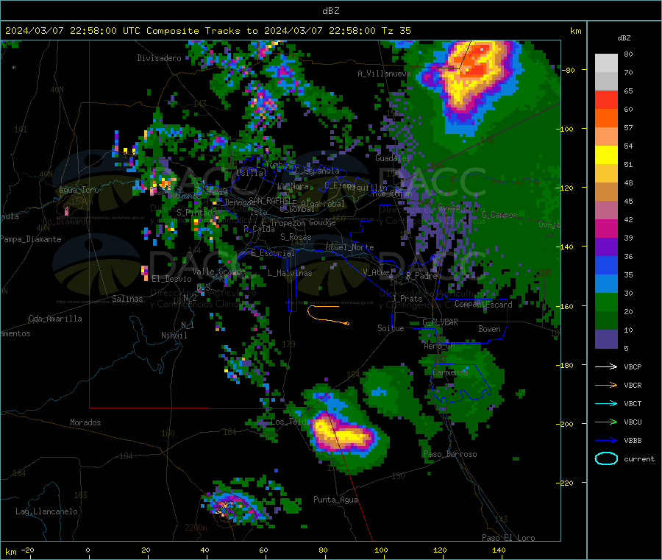Select the blue 35–36 dBZ color swatch
Viewport: 662px width, 560px height.
(x=606, y=265)
